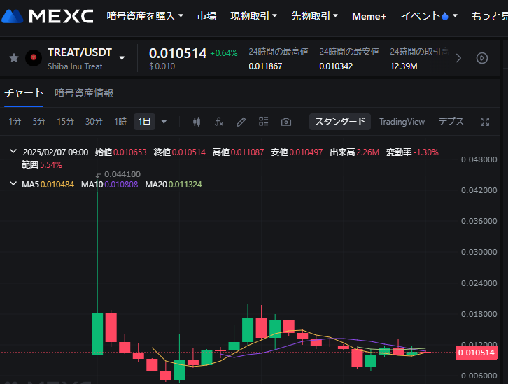Switch to デプス depth chart
Viewport: 508px width, 384px height.
451,122
